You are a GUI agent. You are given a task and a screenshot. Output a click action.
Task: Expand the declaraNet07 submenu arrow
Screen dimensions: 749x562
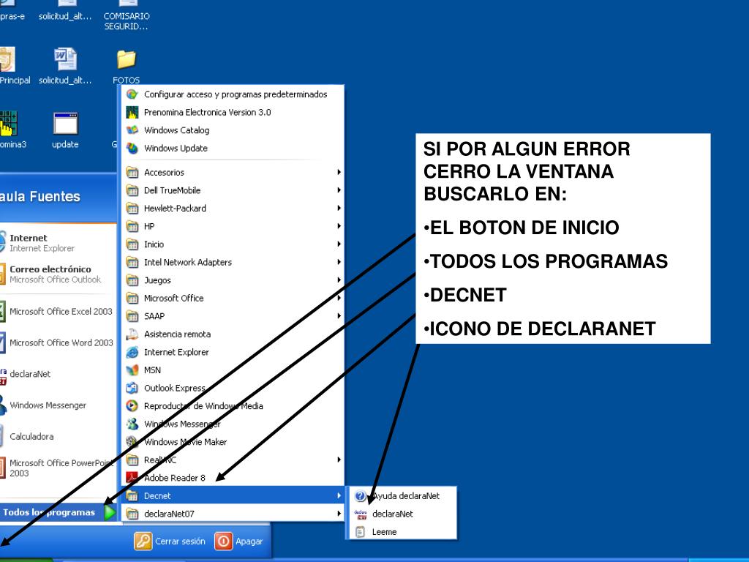coord(339,514)
